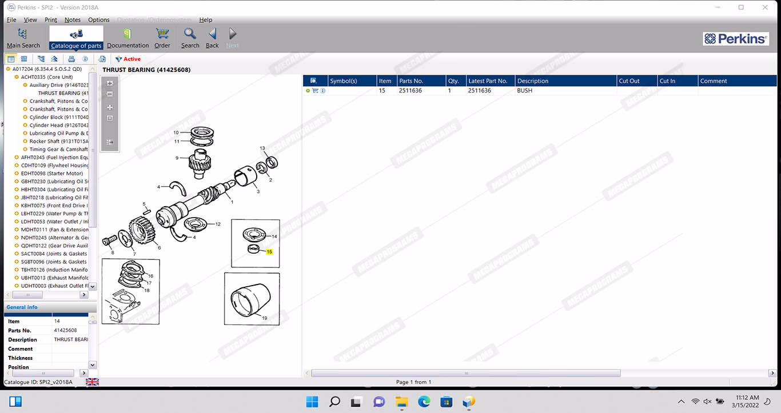Expand the Rocker Shaft node
This screenshot has height=413, width=781.
(25, 141)
